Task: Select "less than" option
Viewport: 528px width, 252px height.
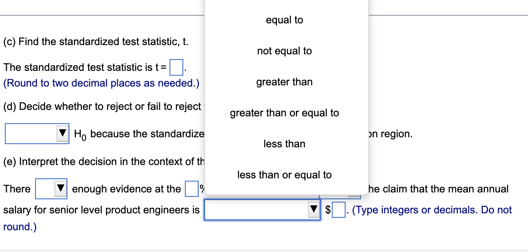Action: pyautogui.click(x=284, y=144)
